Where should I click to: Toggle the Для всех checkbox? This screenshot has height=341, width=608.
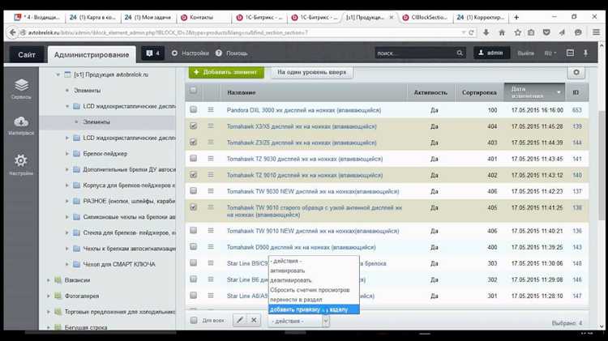point(194,320)
